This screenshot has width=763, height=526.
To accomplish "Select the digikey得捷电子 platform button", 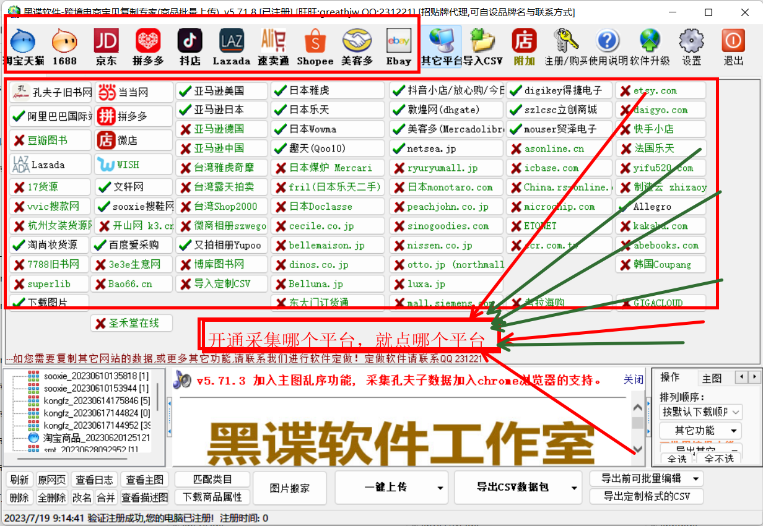I will [x=559, y=90].
